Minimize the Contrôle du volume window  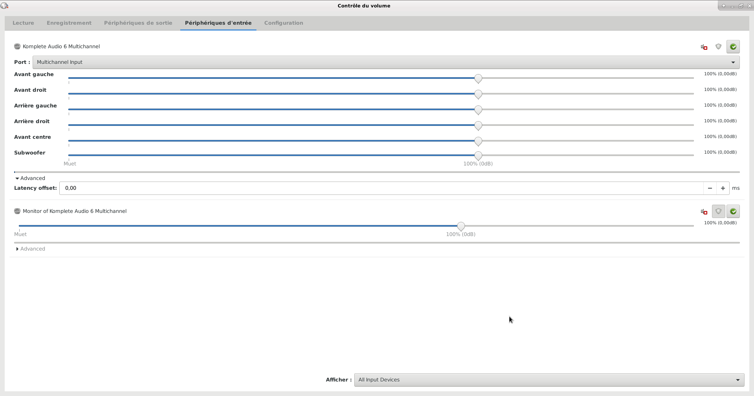pyautogui.click(x=732, y=6)
